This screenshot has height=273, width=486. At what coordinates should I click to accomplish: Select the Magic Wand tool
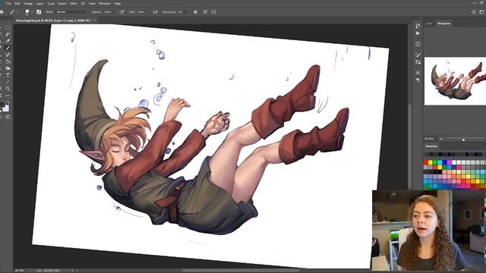8,34
